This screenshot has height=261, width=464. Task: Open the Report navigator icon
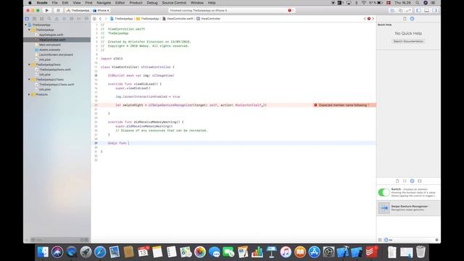point(86,19)
